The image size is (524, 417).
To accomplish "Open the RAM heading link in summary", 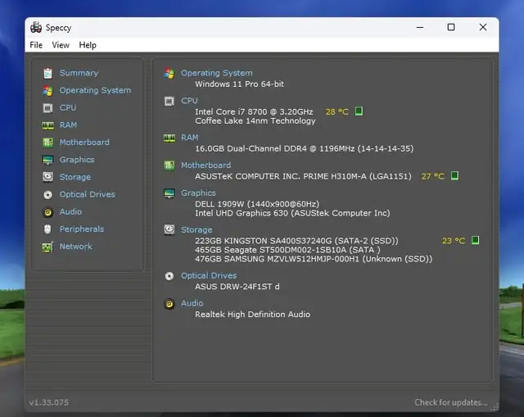I will [190, 138].
